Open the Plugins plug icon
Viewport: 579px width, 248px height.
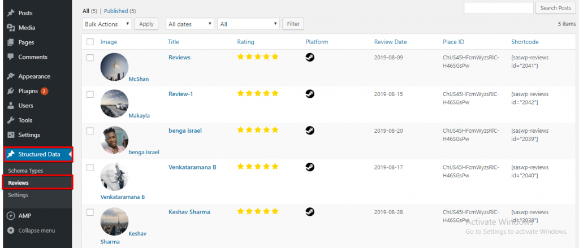(11, 91)
